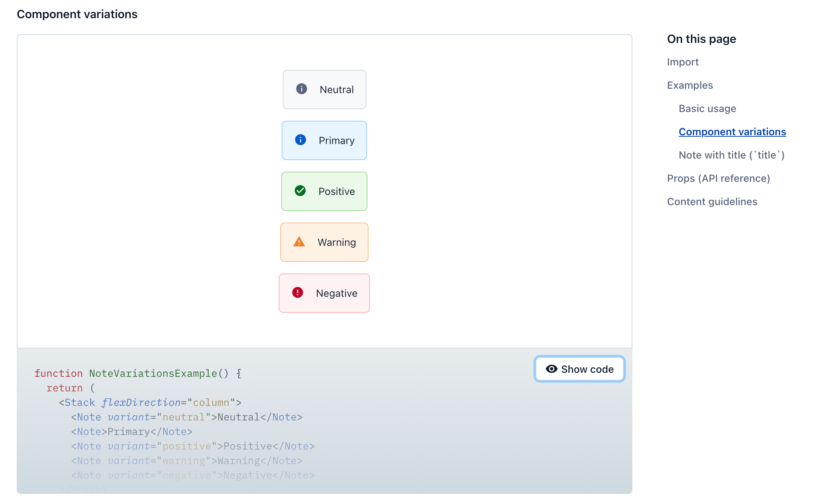Click the Neutral note info icon
Screen dimensions: 825x499
301,89
